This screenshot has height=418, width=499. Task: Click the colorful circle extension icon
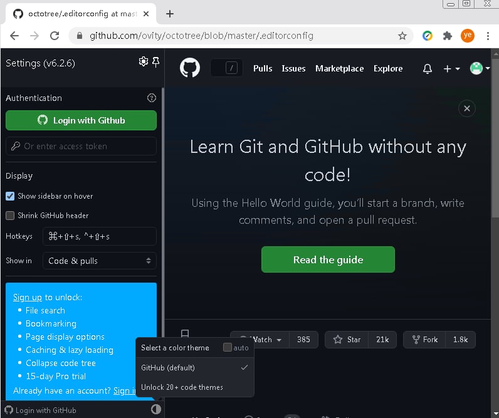427,36
